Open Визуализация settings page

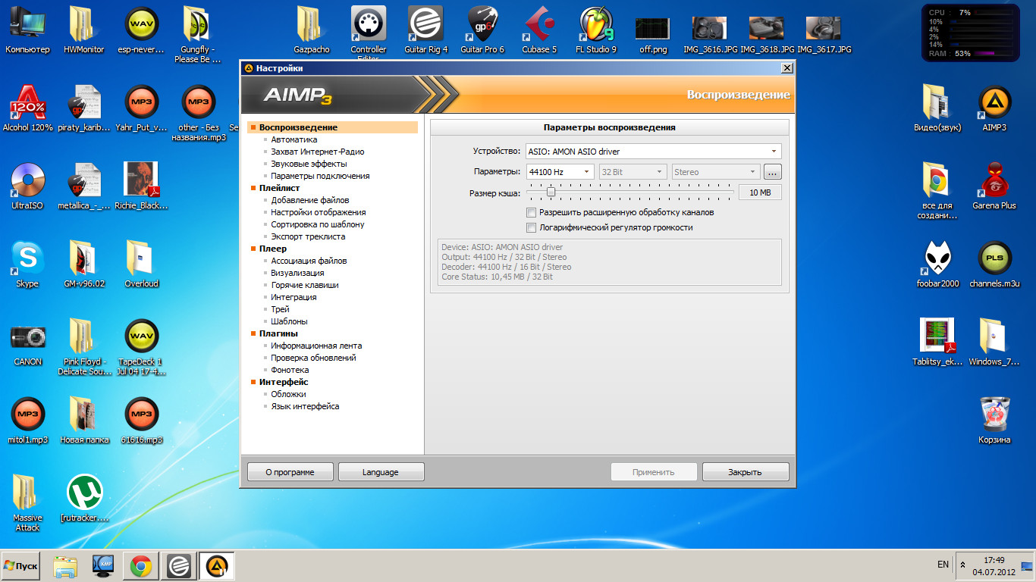[298, 273]
